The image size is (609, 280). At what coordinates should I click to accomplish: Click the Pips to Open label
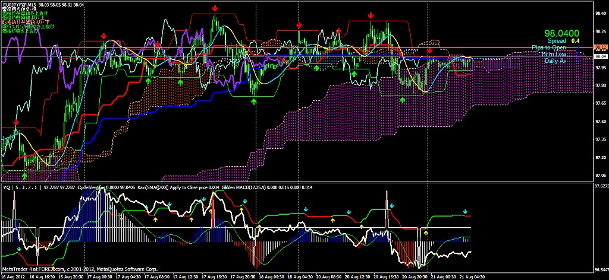click(x=550, y=47)
